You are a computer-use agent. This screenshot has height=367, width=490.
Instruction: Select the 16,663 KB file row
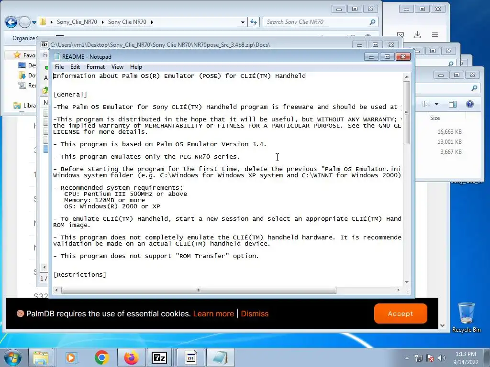[x=449, y=132]
